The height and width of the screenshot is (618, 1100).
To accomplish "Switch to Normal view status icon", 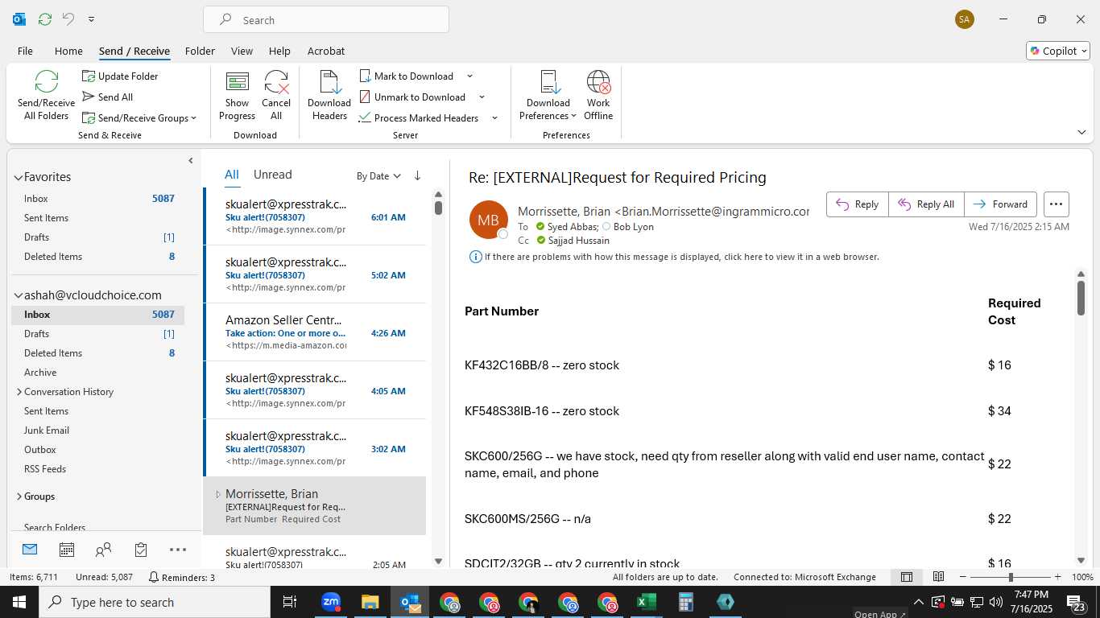I will 907,577.
